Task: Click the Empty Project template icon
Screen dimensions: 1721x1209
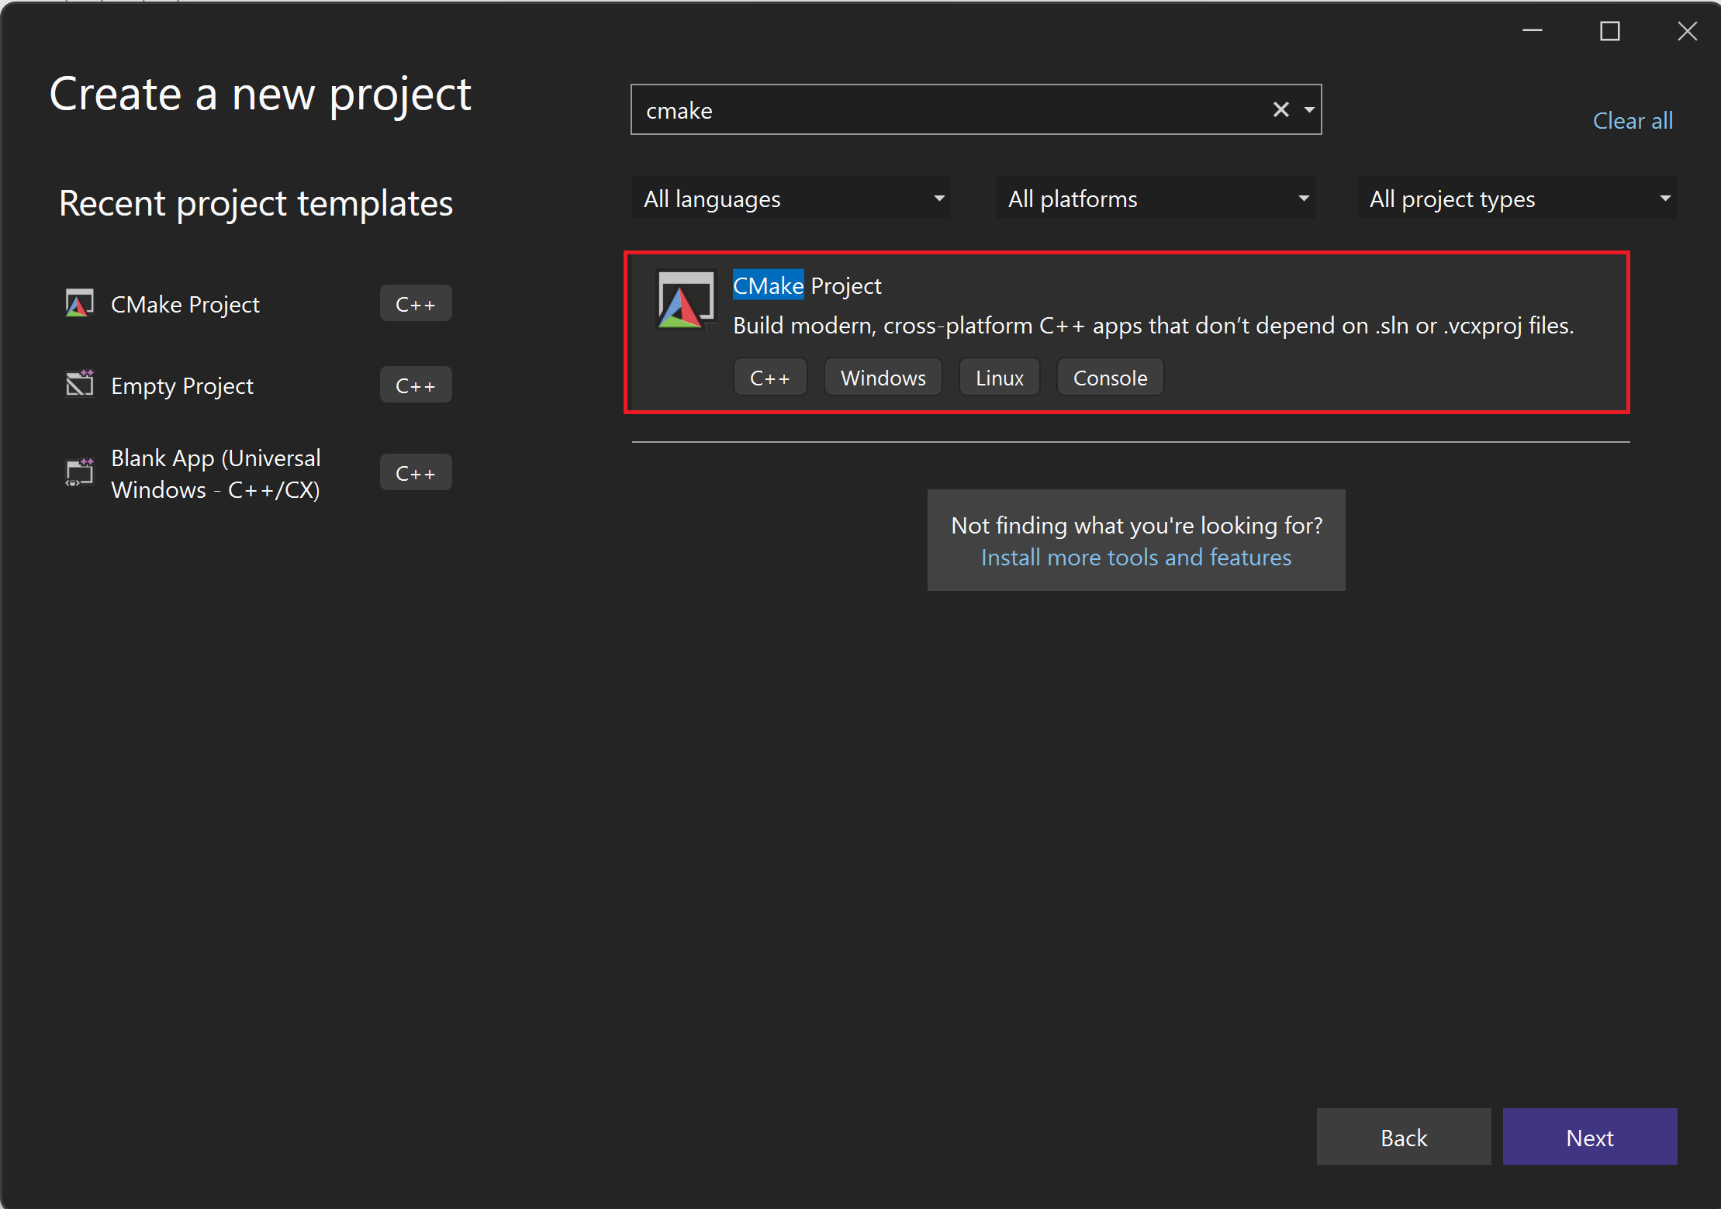Action: coord(78,385)
